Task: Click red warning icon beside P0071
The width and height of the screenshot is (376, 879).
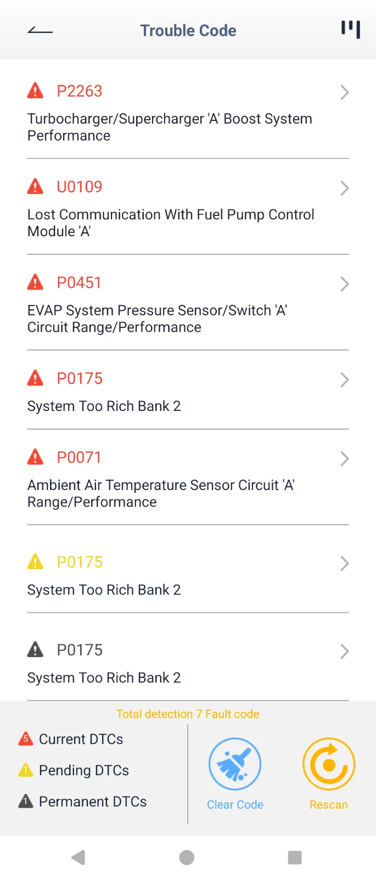Action: click(x=35, y=457)
